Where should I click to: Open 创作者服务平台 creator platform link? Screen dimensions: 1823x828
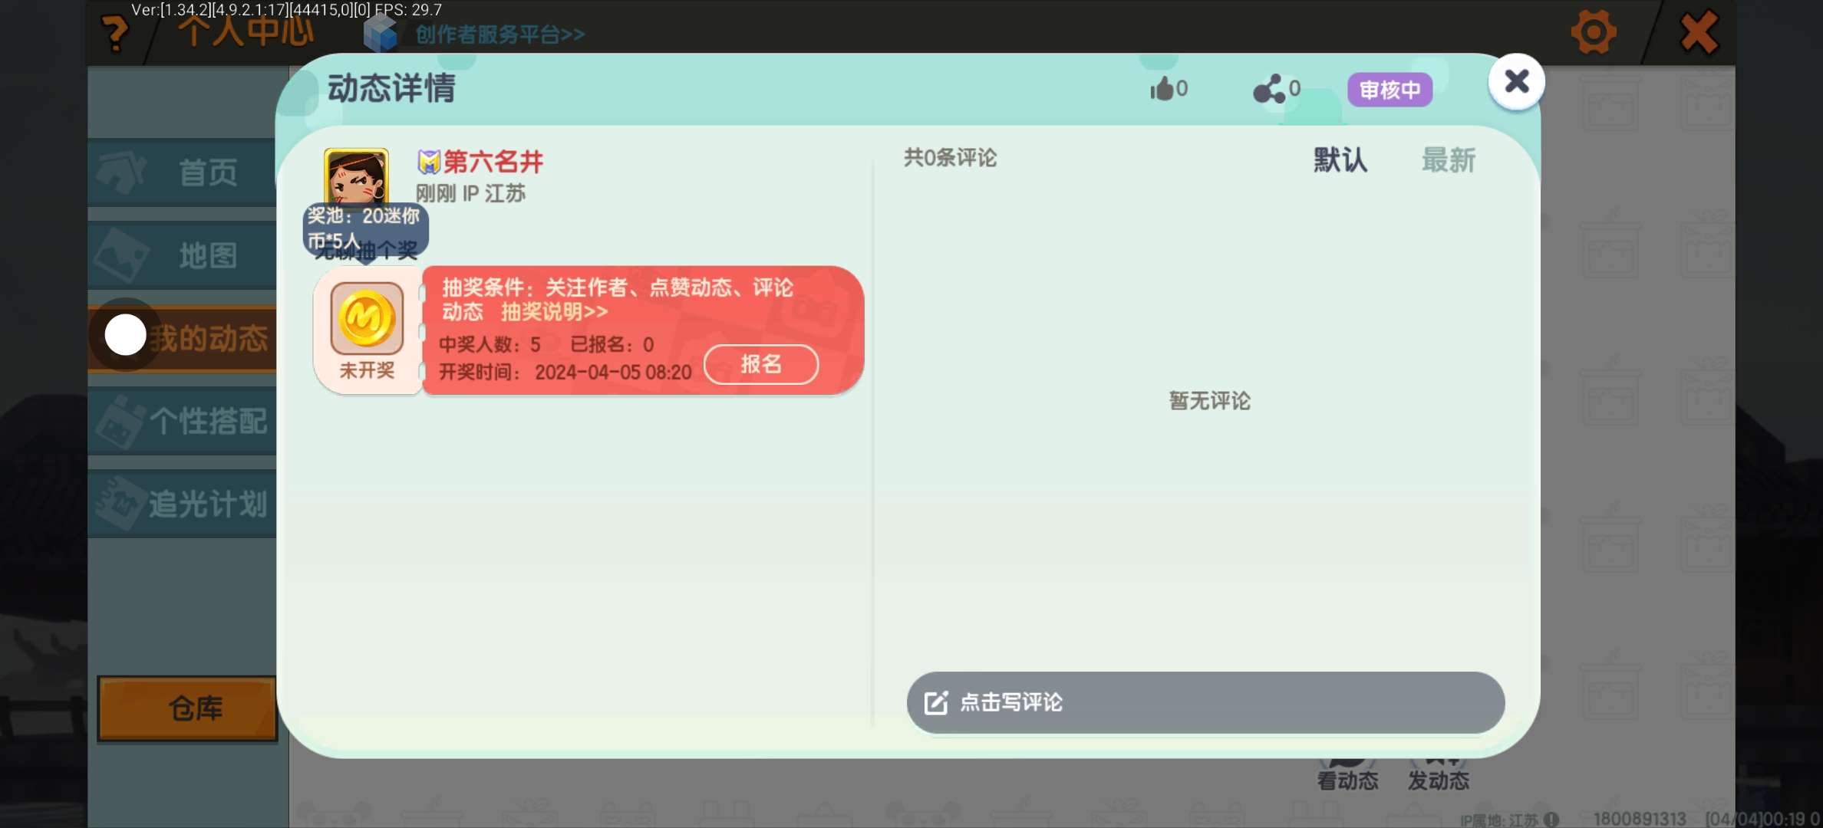click(x=499, y=34)
